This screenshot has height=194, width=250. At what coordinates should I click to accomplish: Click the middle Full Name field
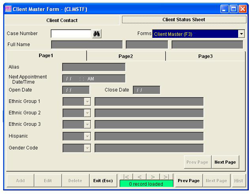tap(147, 45)
